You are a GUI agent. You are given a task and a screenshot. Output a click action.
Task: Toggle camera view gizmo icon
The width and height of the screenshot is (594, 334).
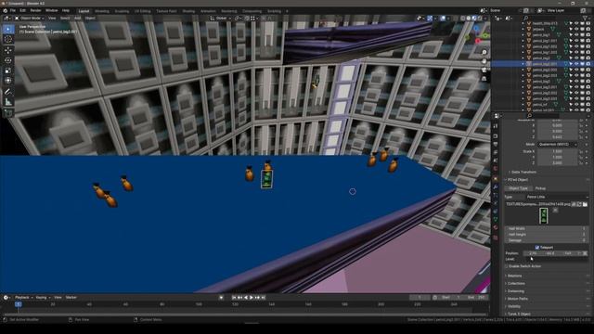484,70
